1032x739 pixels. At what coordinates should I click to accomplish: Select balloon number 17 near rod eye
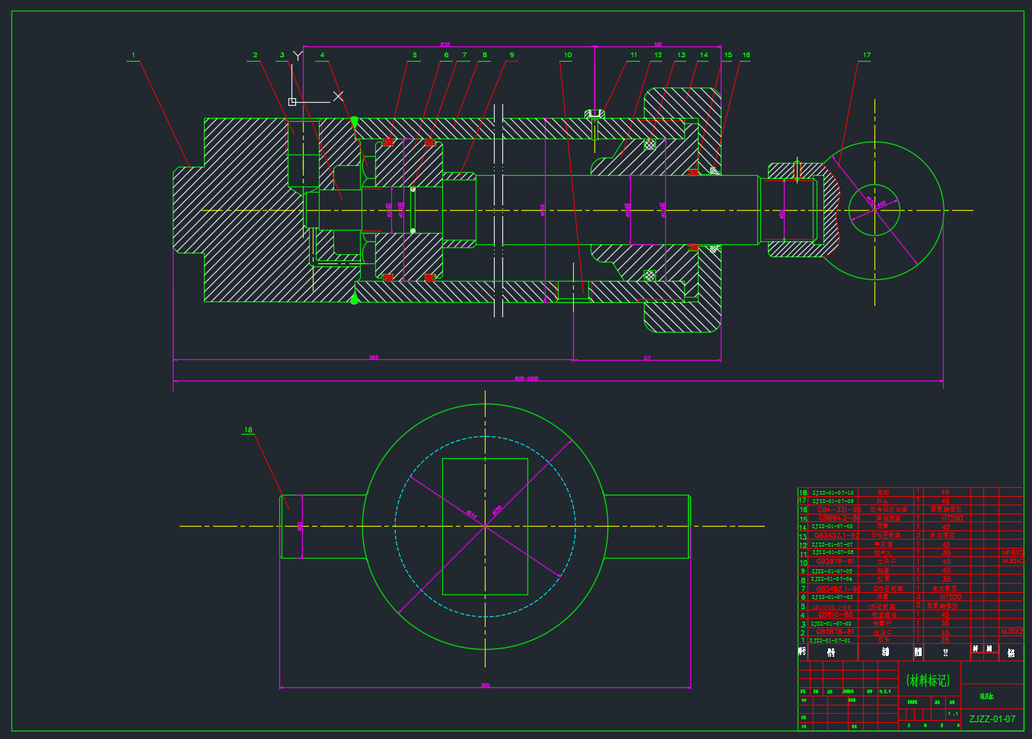tap(867, 56)
